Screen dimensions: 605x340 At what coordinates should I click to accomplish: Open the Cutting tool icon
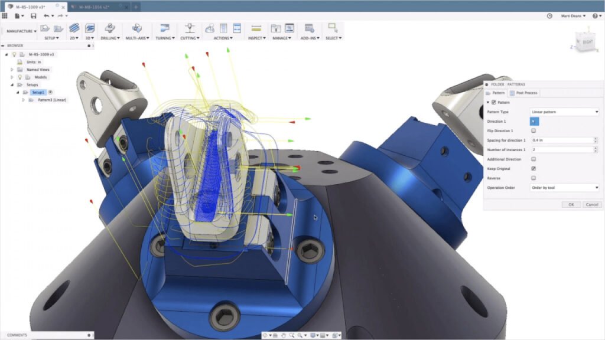[x=190, y=28]
